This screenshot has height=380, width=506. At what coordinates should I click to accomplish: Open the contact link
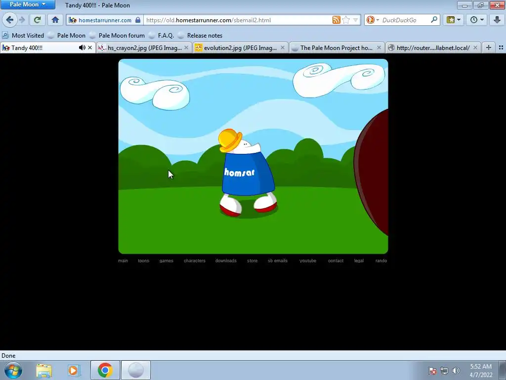coord(336,260)
